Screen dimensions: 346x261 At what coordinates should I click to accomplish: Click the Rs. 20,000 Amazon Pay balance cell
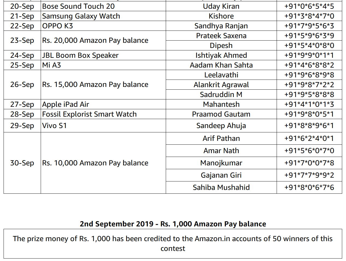[95, 40]
